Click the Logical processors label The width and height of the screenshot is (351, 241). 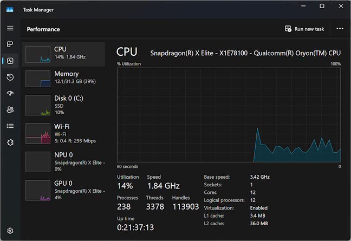click(x=224, y=200)
